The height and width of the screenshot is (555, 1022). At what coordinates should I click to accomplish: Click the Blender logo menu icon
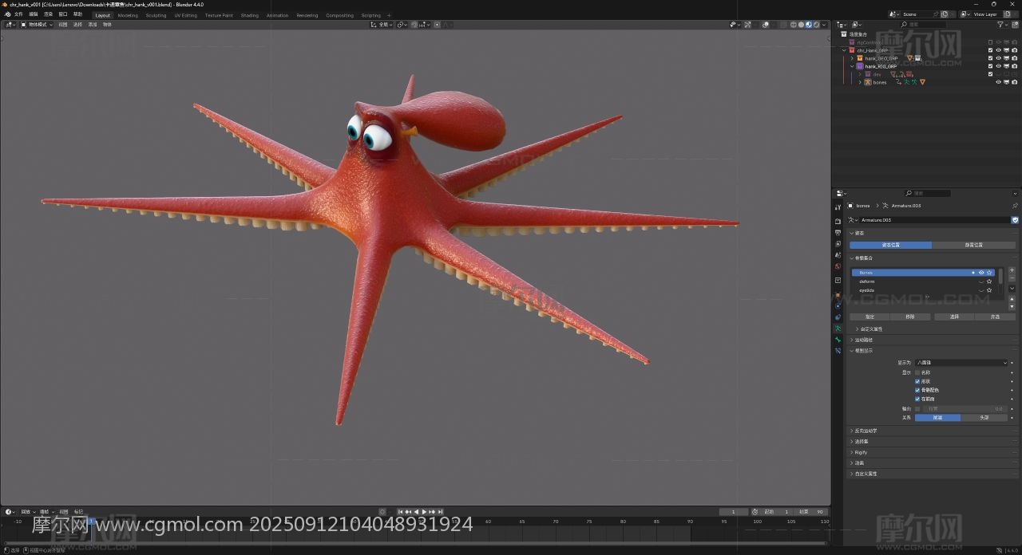(x=7, y=14)
